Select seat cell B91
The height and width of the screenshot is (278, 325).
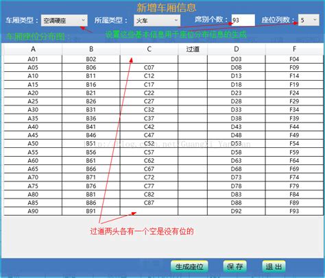coord(91,211)
